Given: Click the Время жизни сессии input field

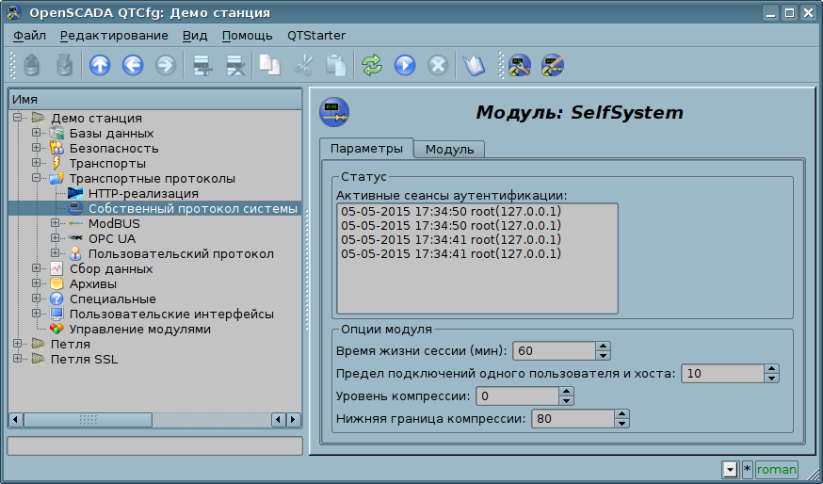Looking at the screenshot, I should (x=555, y=351).
